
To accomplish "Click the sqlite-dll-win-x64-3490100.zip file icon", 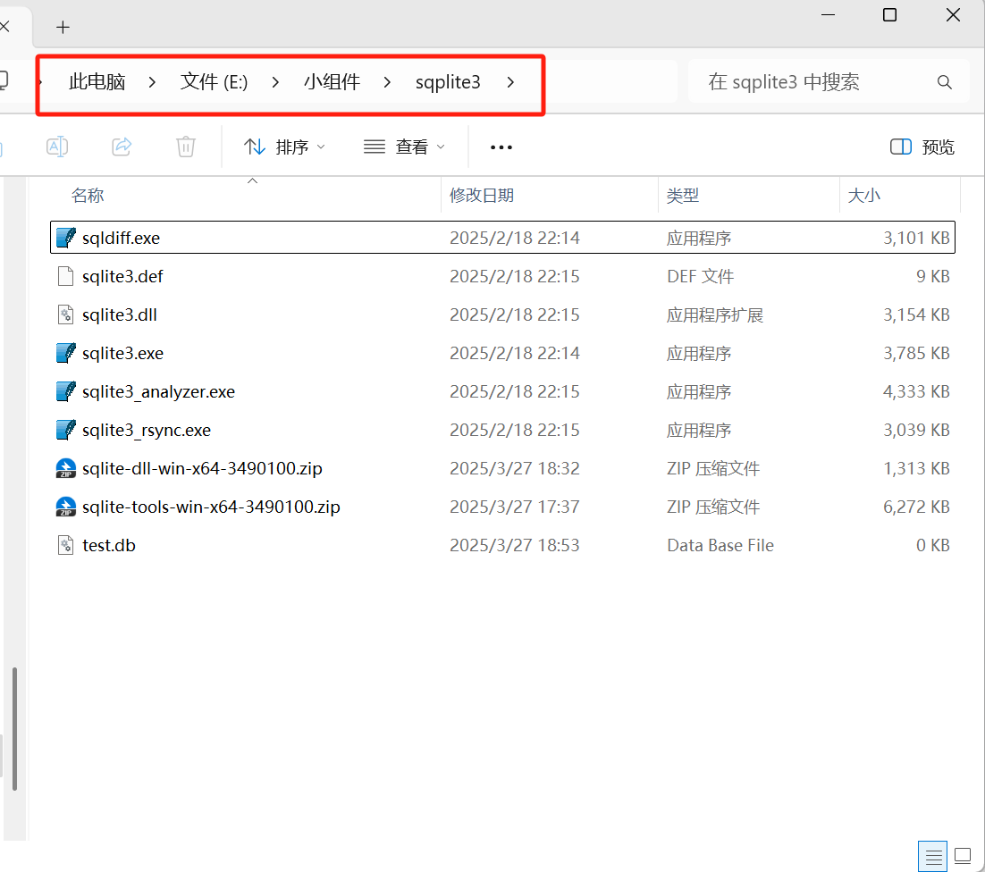I will coord(66,468).
